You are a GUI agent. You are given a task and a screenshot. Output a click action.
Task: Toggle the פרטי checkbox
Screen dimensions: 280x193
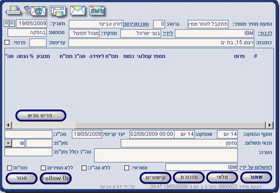tap(7, 42)
